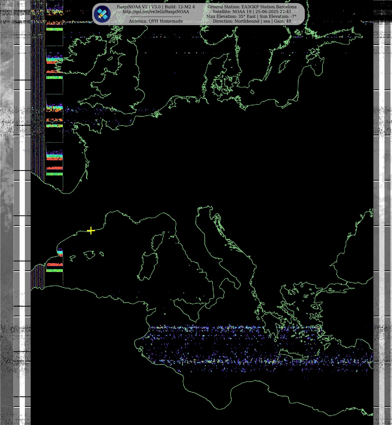
Task: Select the 'RaspiNOAA V2 | V3.0 | Build: 12-M2 4' text
Action: (156, 7)
